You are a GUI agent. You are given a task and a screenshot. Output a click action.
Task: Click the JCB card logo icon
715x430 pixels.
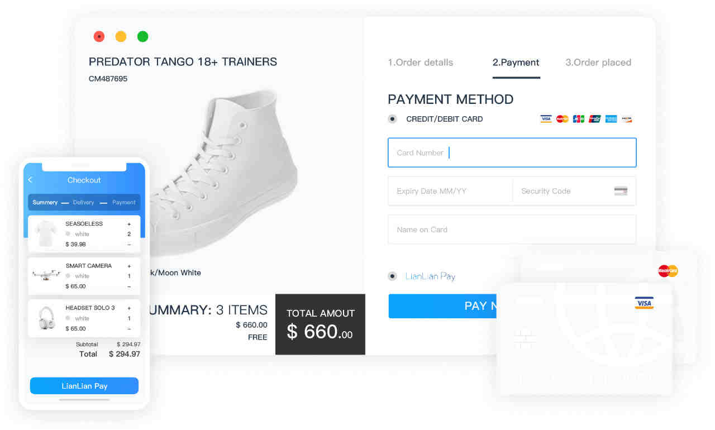click(578, 119)
